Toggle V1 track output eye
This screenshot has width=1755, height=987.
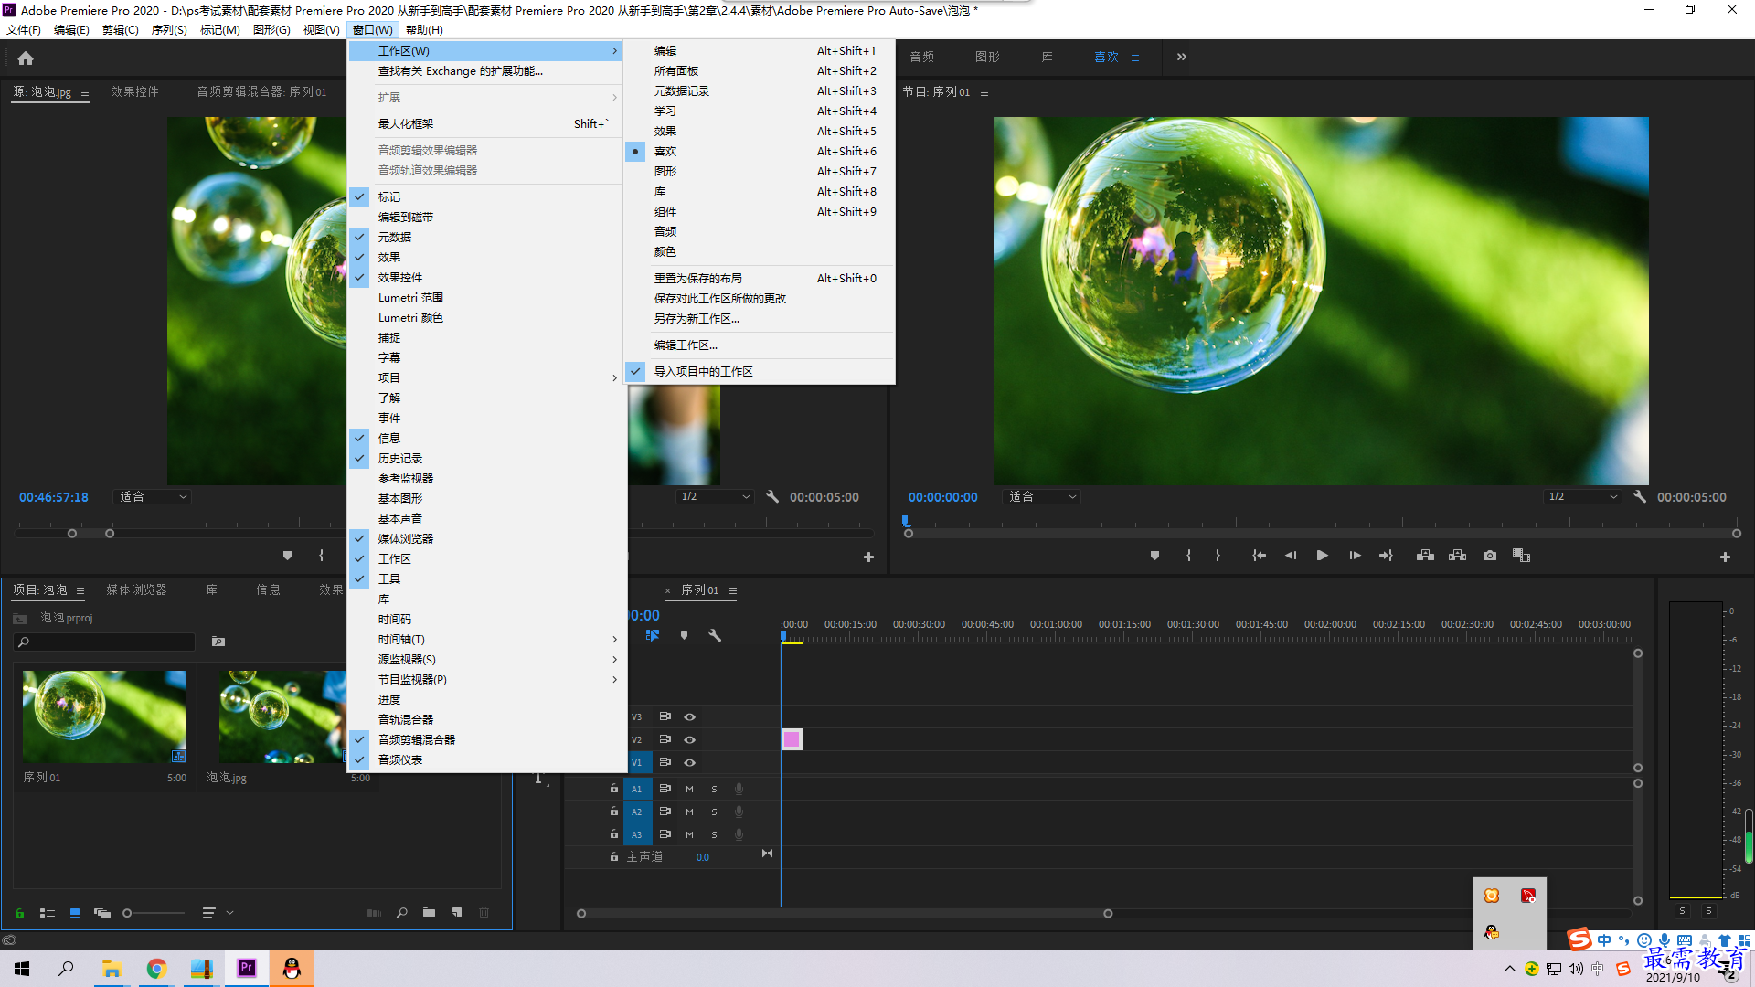[x=690, y=762]
